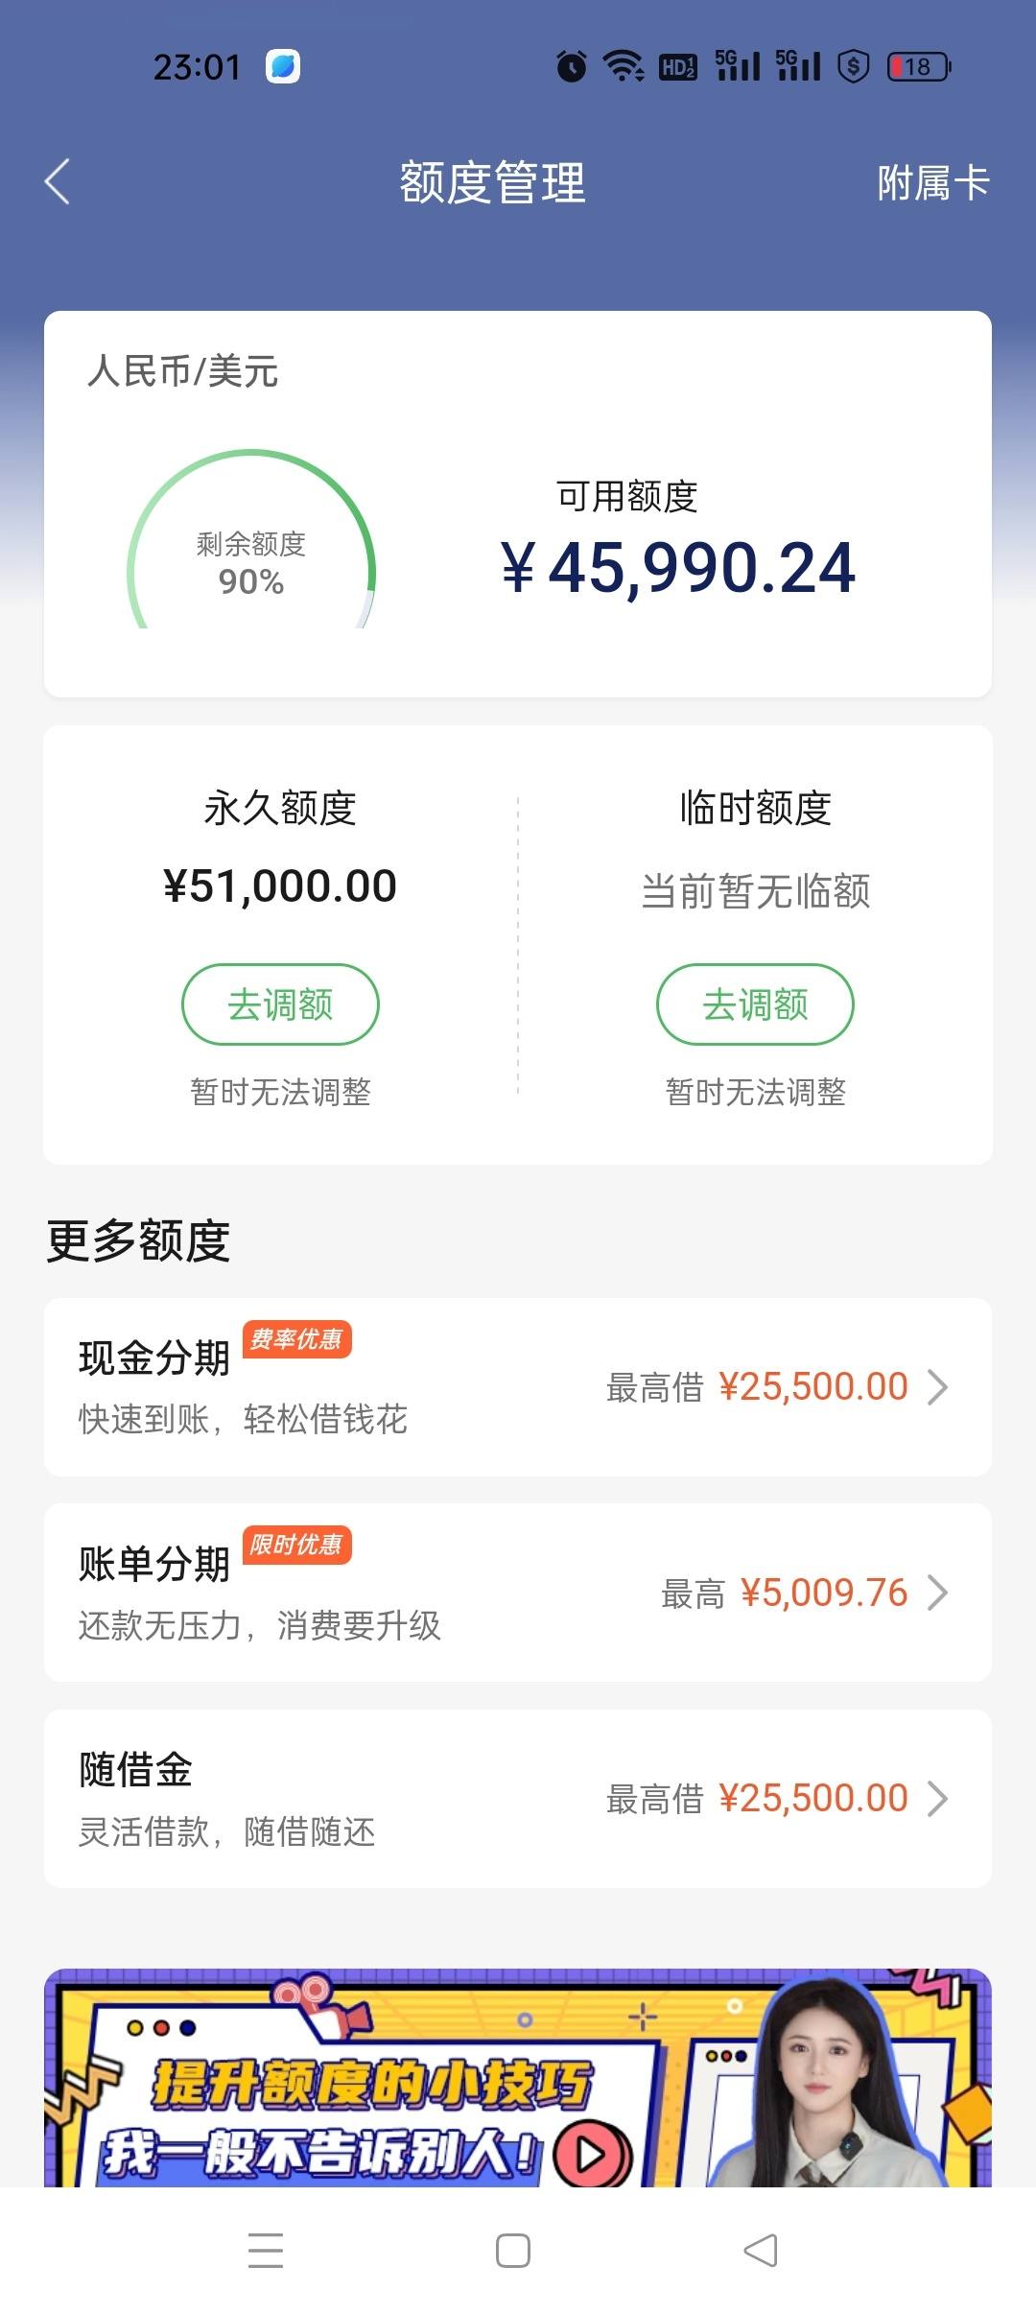Image resolution: width=1036 pixels, height=2314 pixels.
Task: Expand the 现金分期 chevron arrow
Action: 937,1387
